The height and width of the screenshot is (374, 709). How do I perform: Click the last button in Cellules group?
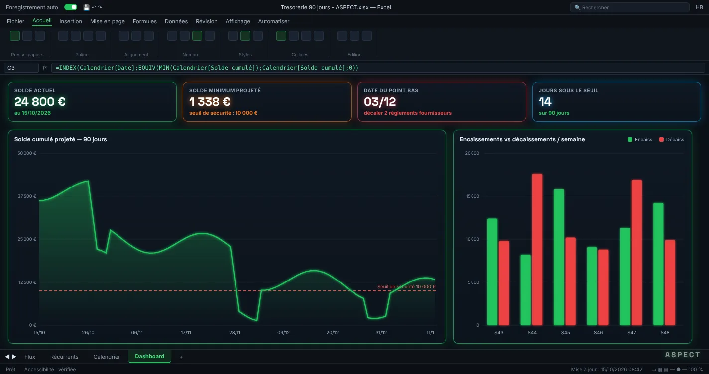319,36
